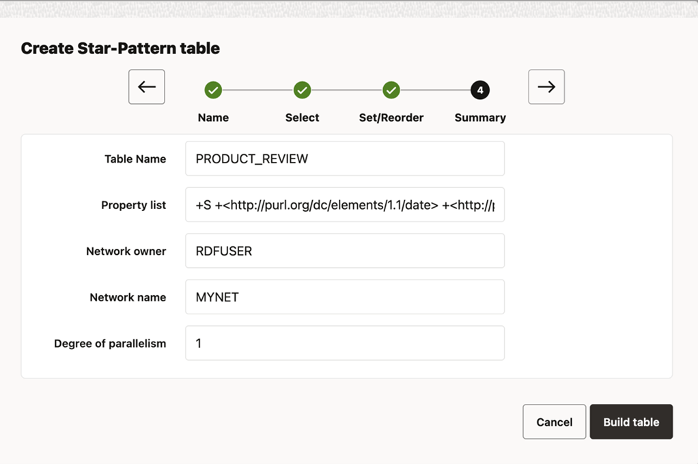The image size is (698, 464).
Task: Click inside the Property list field
Action: (x=344, y=205)
